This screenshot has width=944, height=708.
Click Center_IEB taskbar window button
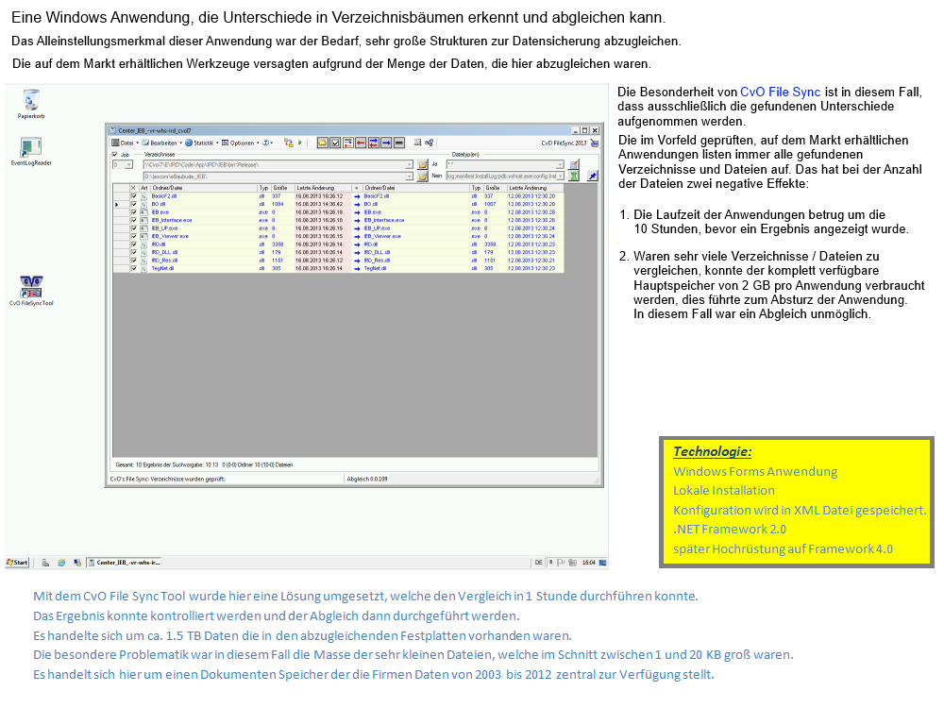coord(125,563)
